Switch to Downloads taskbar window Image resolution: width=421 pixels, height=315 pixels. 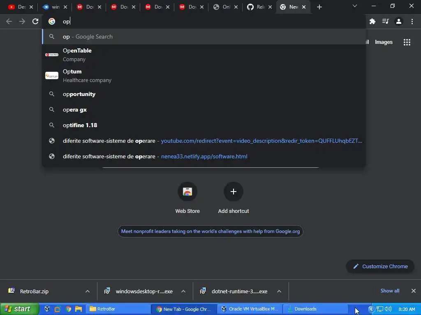click(x=315, y=309)
